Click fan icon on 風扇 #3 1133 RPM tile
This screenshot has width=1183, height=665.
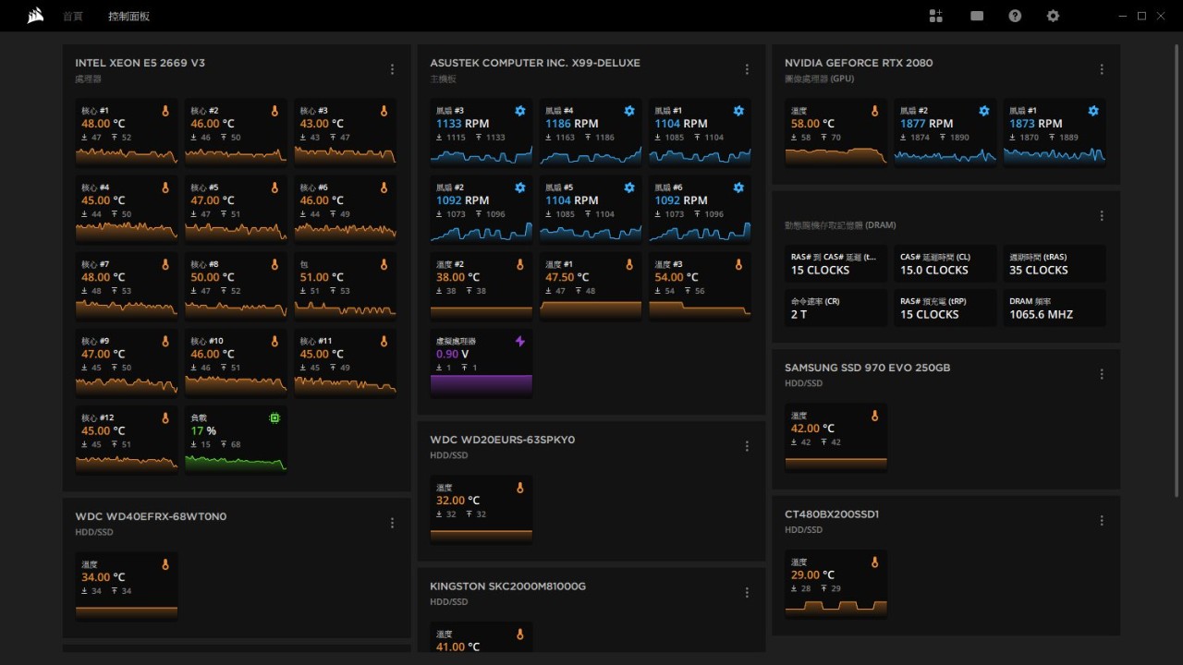click(x=520, y=111)
